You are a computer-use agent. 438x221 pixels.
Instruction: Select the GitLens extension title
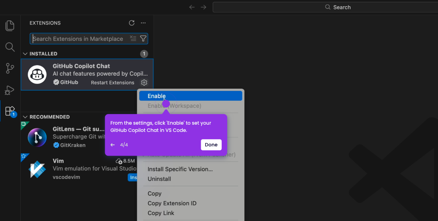(78, 129)
